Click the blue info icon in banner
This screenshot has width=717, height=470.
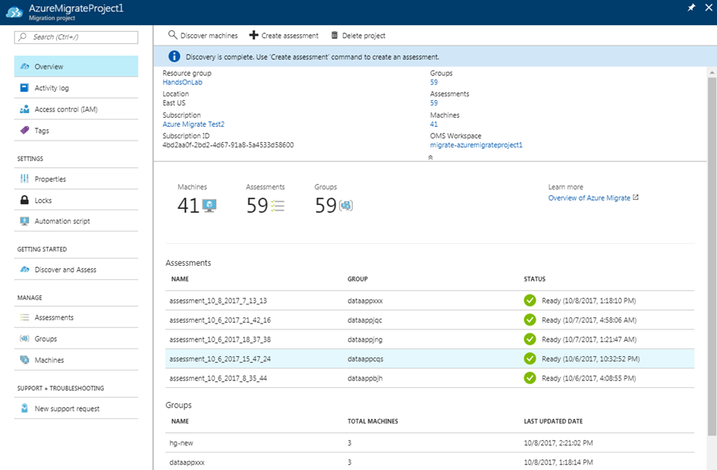click(175, 56)
